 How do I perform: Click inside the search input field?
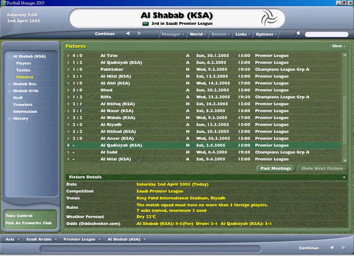coord(326,34)
